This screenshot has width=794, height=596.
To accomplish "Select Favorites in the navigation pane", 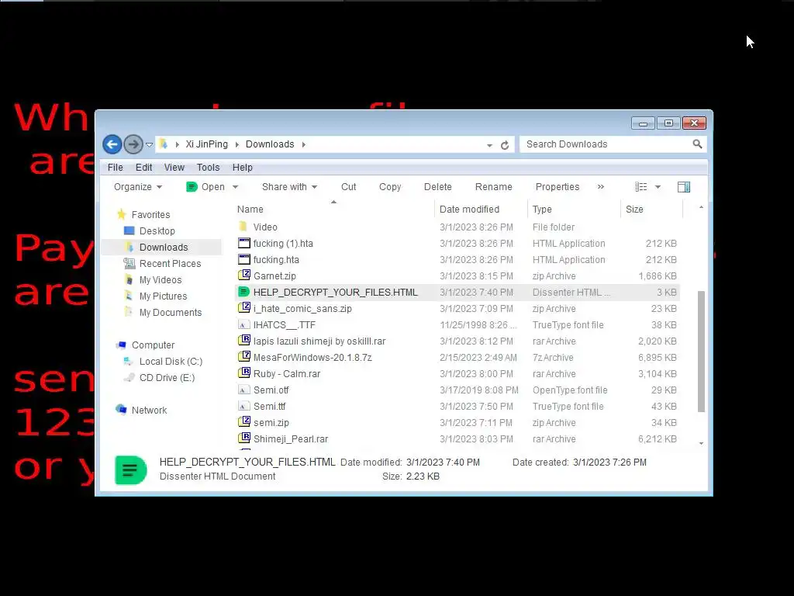I will pos(150,215).
